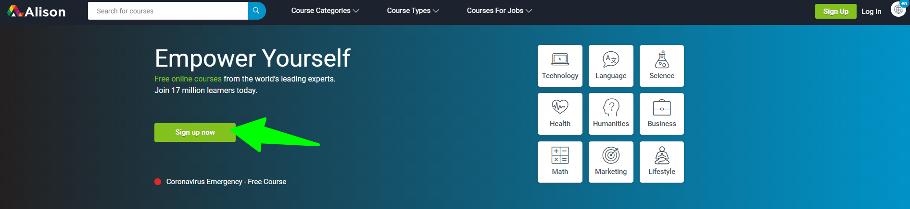The width and height of the screenshot is (910, 209).
Task: Expand the Course Categories dropdown
Action: click(x=325, y=11)
